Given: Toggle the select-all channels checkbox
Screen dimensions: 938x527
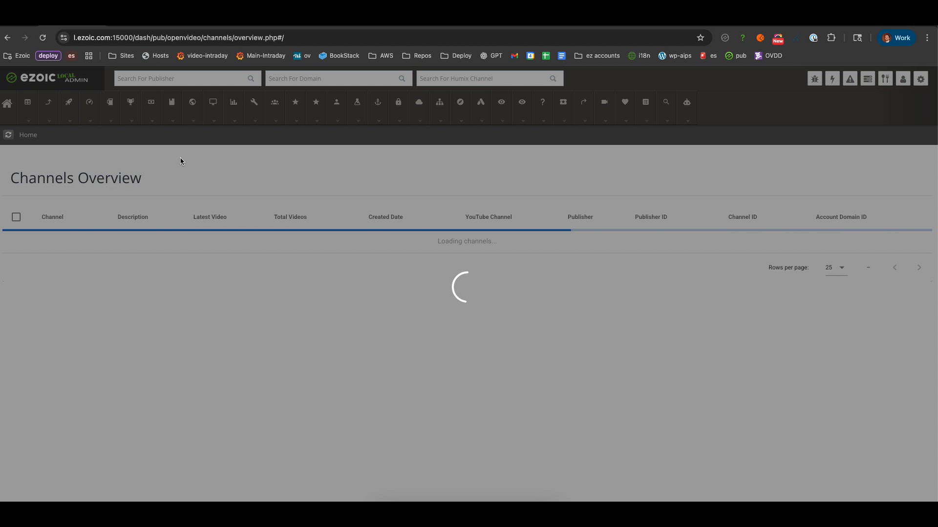Looking at the screenshot, I should tap(16, 217).
